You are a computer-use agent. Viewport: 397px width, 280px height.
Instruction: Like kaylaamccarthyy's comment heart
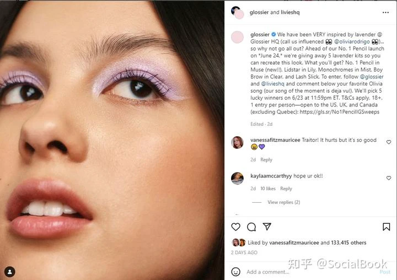(389, 178)
